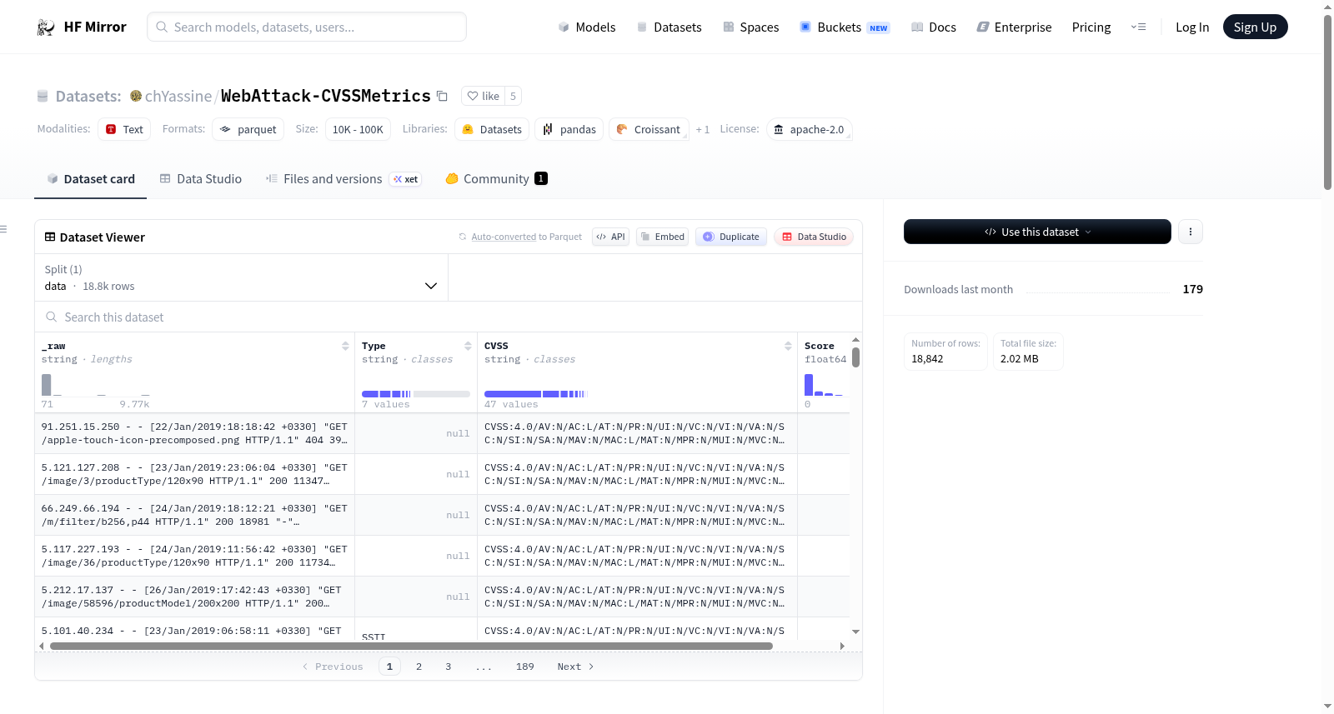The height and width of the screenshot is (714, 1334).
Task: Open Data Studio from viewer header
Action: click(x=814, y=237)
